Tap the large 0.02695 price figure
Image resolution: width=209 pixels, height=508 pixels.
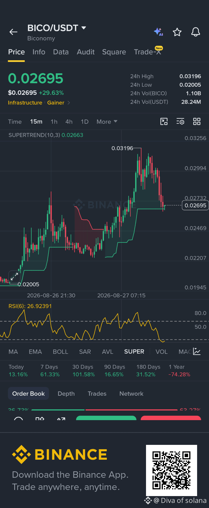tap(35, 79)
